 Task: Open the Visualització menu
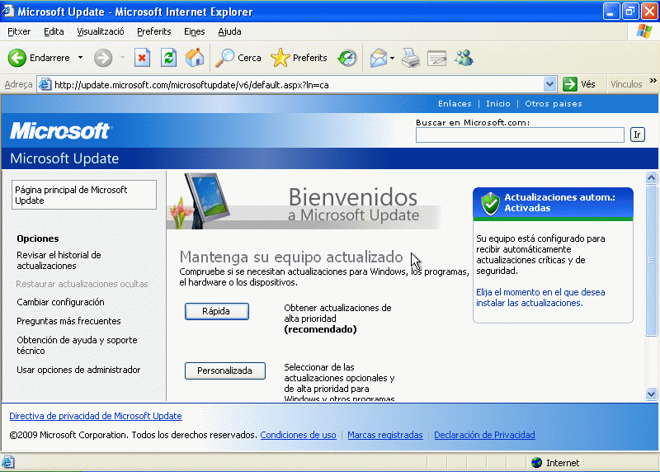point(100,31)
